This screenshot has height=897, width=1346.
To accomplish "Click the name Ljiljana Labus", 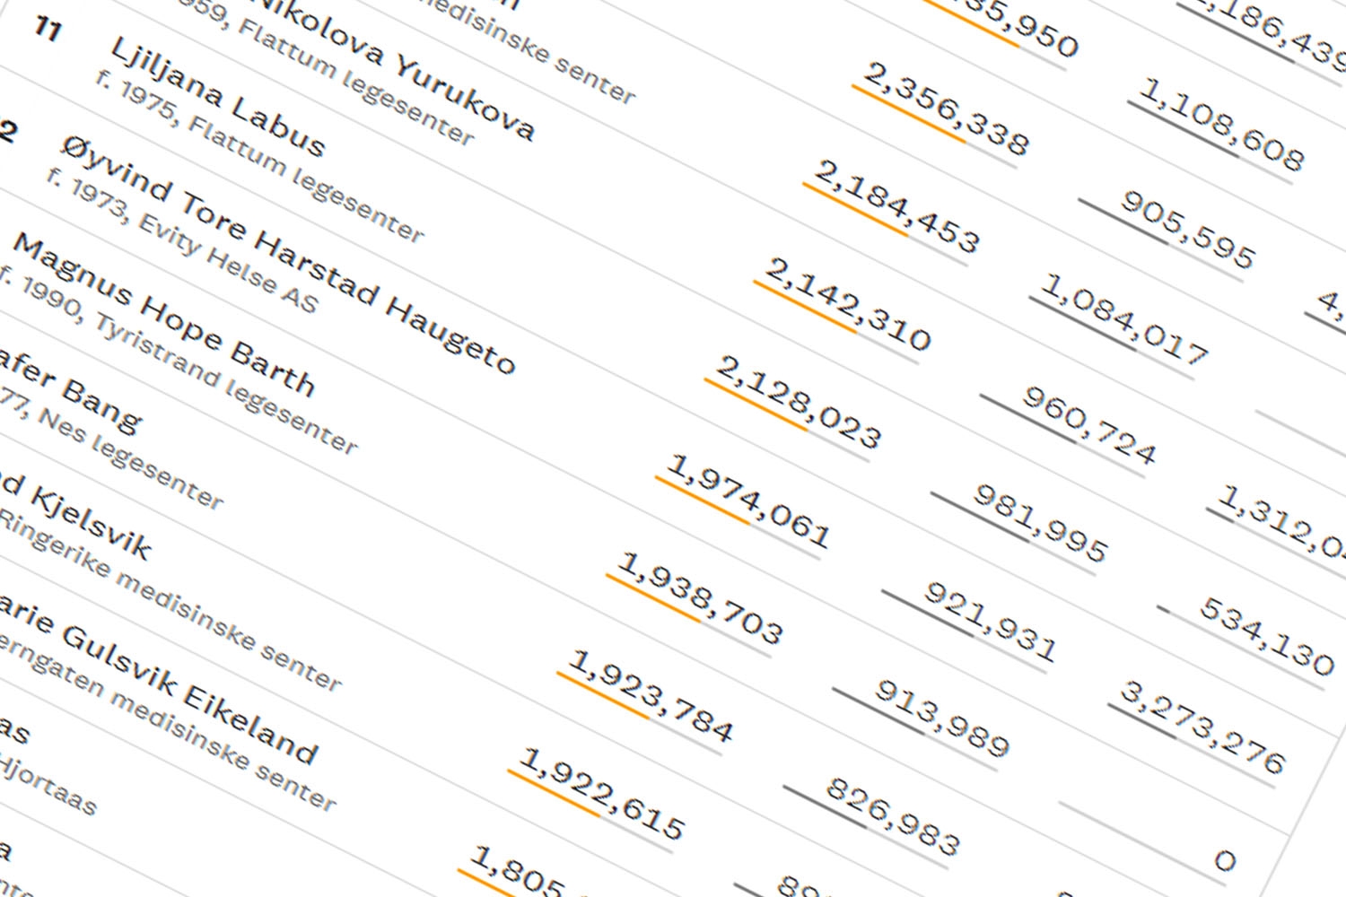I will pos(217,98).
